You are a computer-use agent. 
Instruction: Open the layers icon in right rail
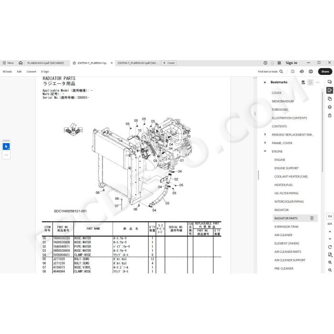click(x=330, y=107)
